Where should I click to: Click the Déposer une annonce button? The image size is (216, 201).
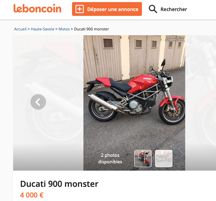click(107, 9)
